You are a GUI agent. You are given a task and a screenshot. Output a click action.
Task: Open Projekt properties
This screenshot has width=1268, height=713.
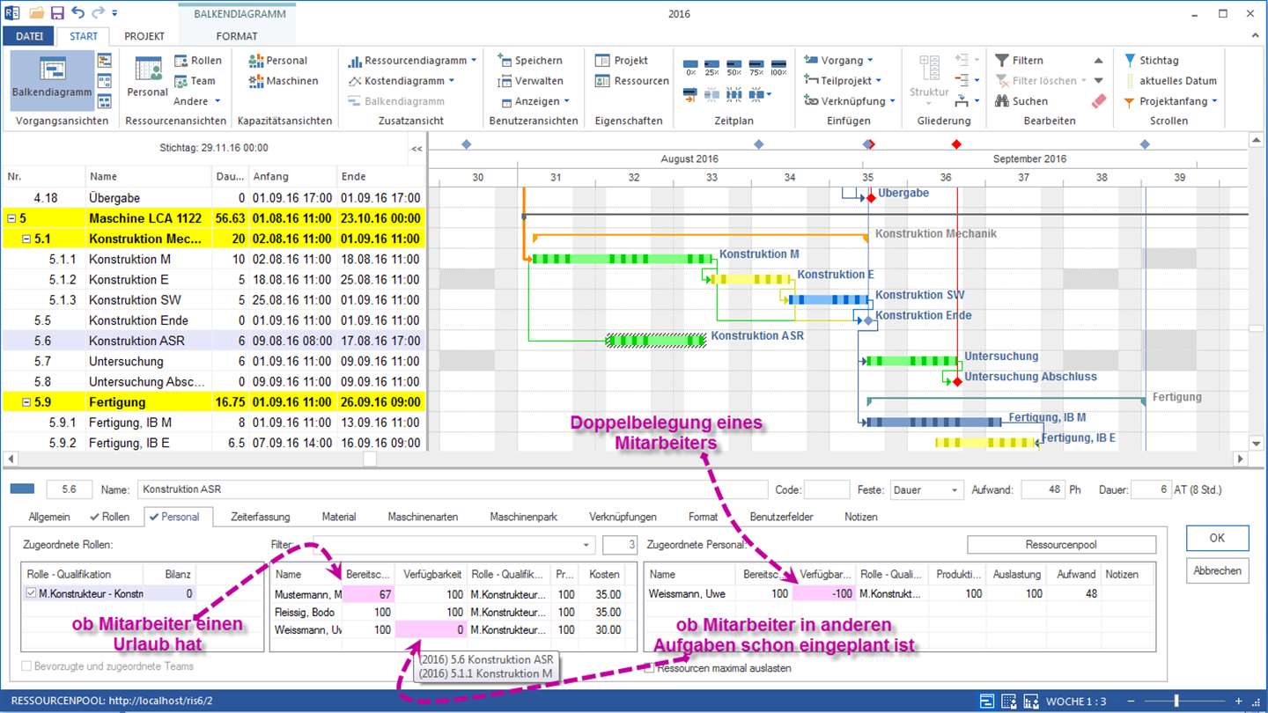[x=622, y=60]
